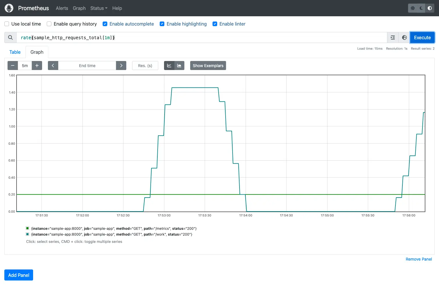Move end time back with left chevron

[x=53, y=66]
